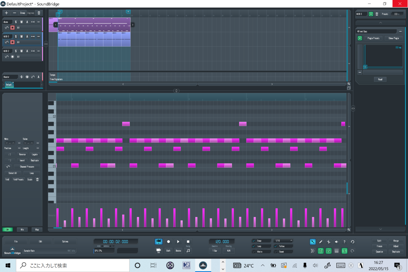Open the File menu
The height and width of the screenshot is (272, 408).
tap(16, 241)
